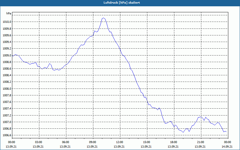Screen dimensions: 240x150
Task: Select the 1009,8 y-axis value
Action: click(x=7, y=28)
